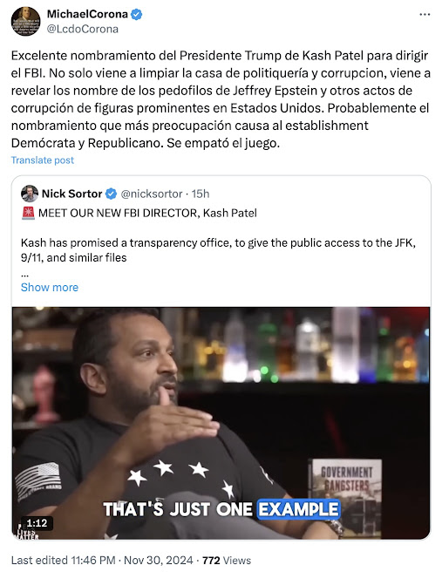This screenshot has height=572, width=442.
Task: Click the MichaelCorona display name
Action: point(87,14)
